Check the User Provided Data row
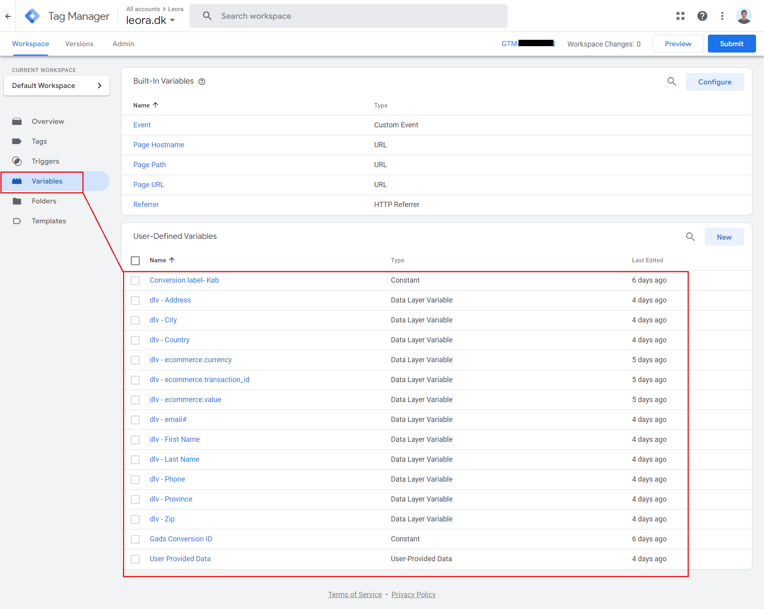 pos(135,559)
